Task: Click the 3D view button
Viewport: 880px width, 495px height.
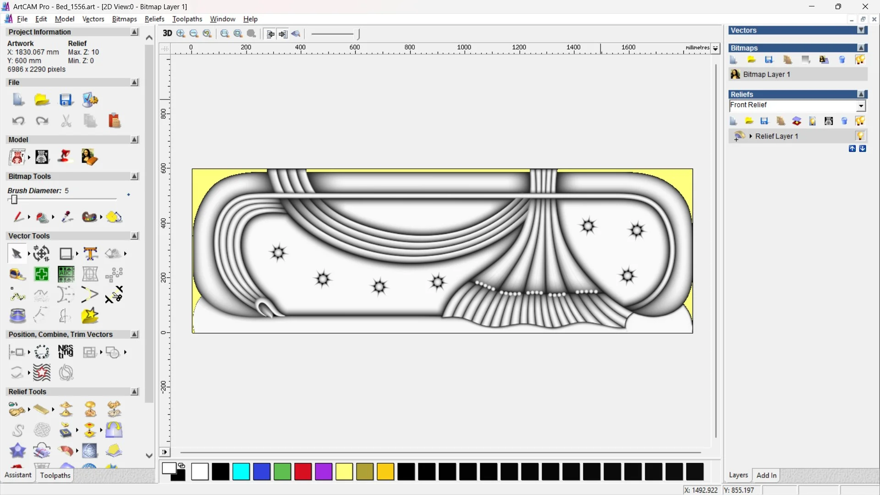Action: click(x=167, y=33)
